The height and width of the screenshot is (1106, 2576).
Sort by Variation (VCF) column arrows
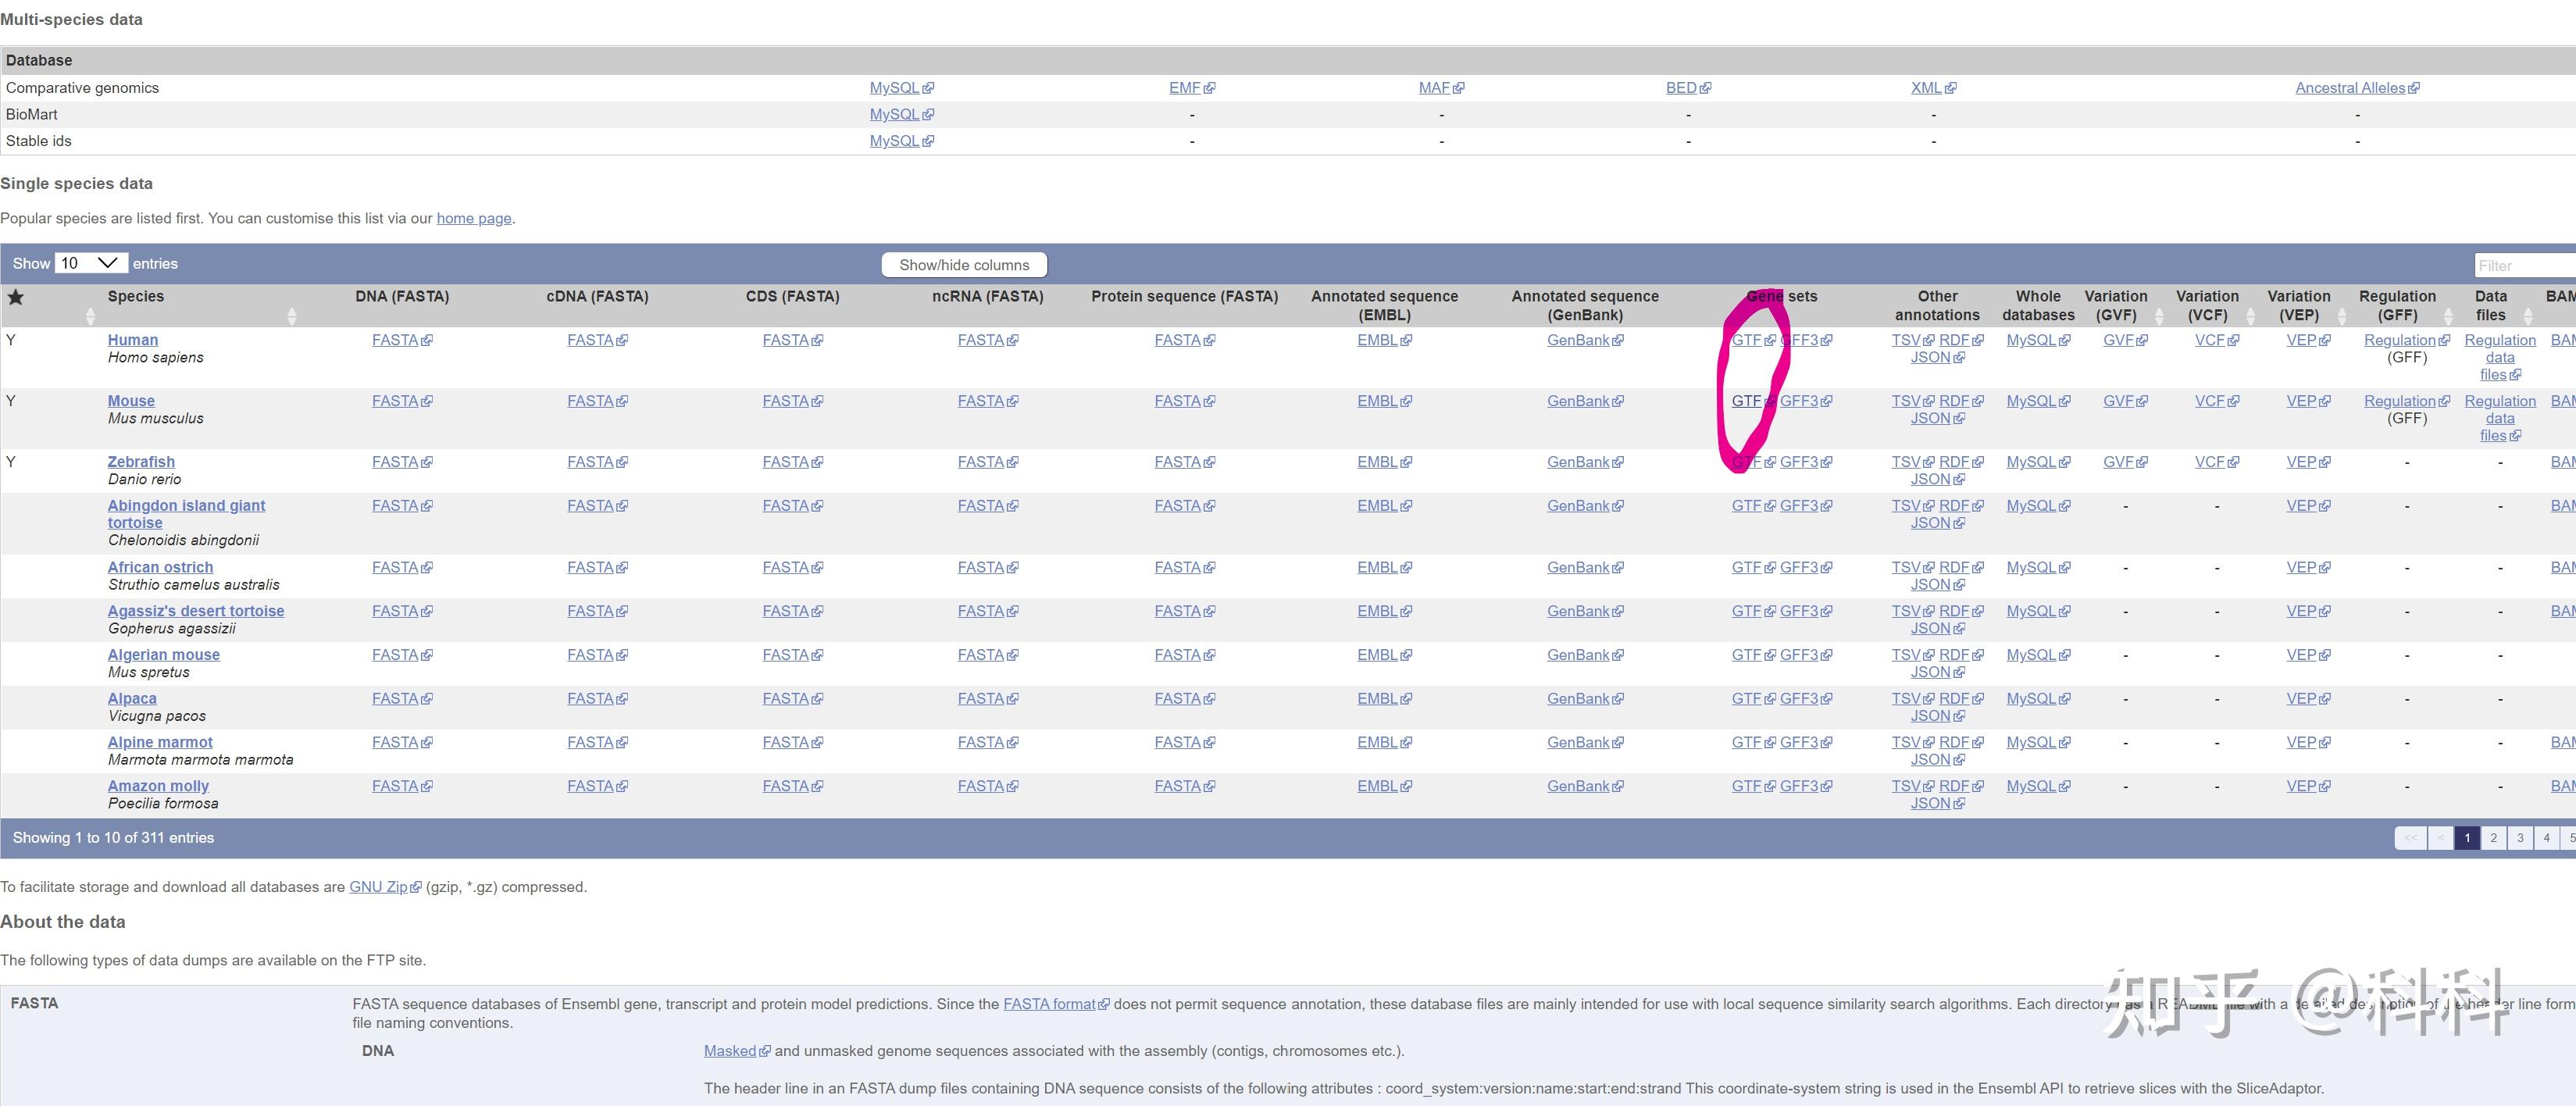2250,316
